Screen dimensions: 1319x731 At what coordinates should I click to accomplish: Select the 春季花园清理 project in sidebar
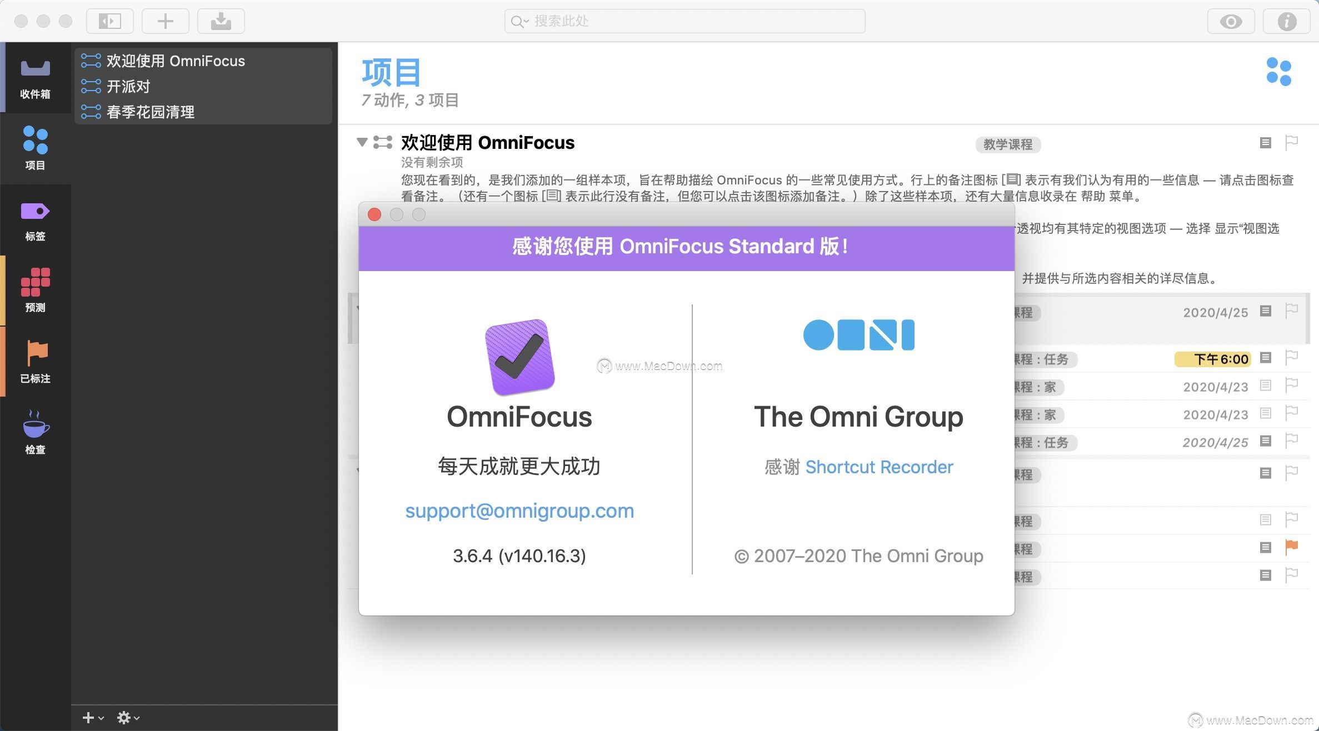click(203, 112)
